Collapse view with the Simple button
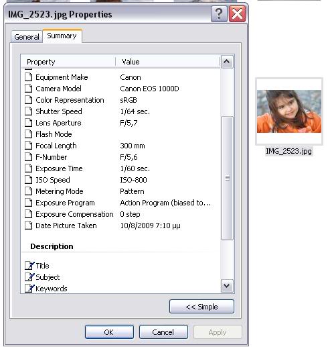Screen dimensions: 328x347 [201, 307]
